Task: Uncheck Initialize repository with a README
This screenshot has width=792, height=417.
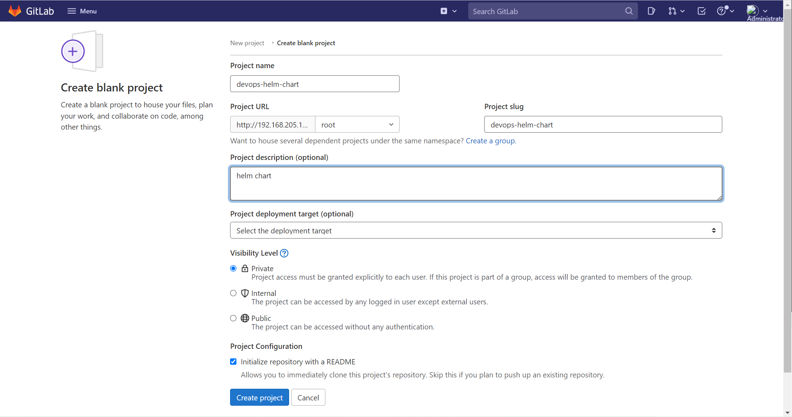Action: pos(233,362)
